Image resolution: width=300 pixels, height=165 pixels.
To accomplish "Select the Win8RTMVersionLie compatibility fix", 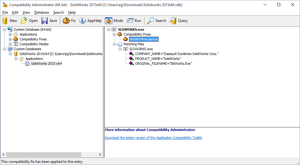I will pos(144,39).
